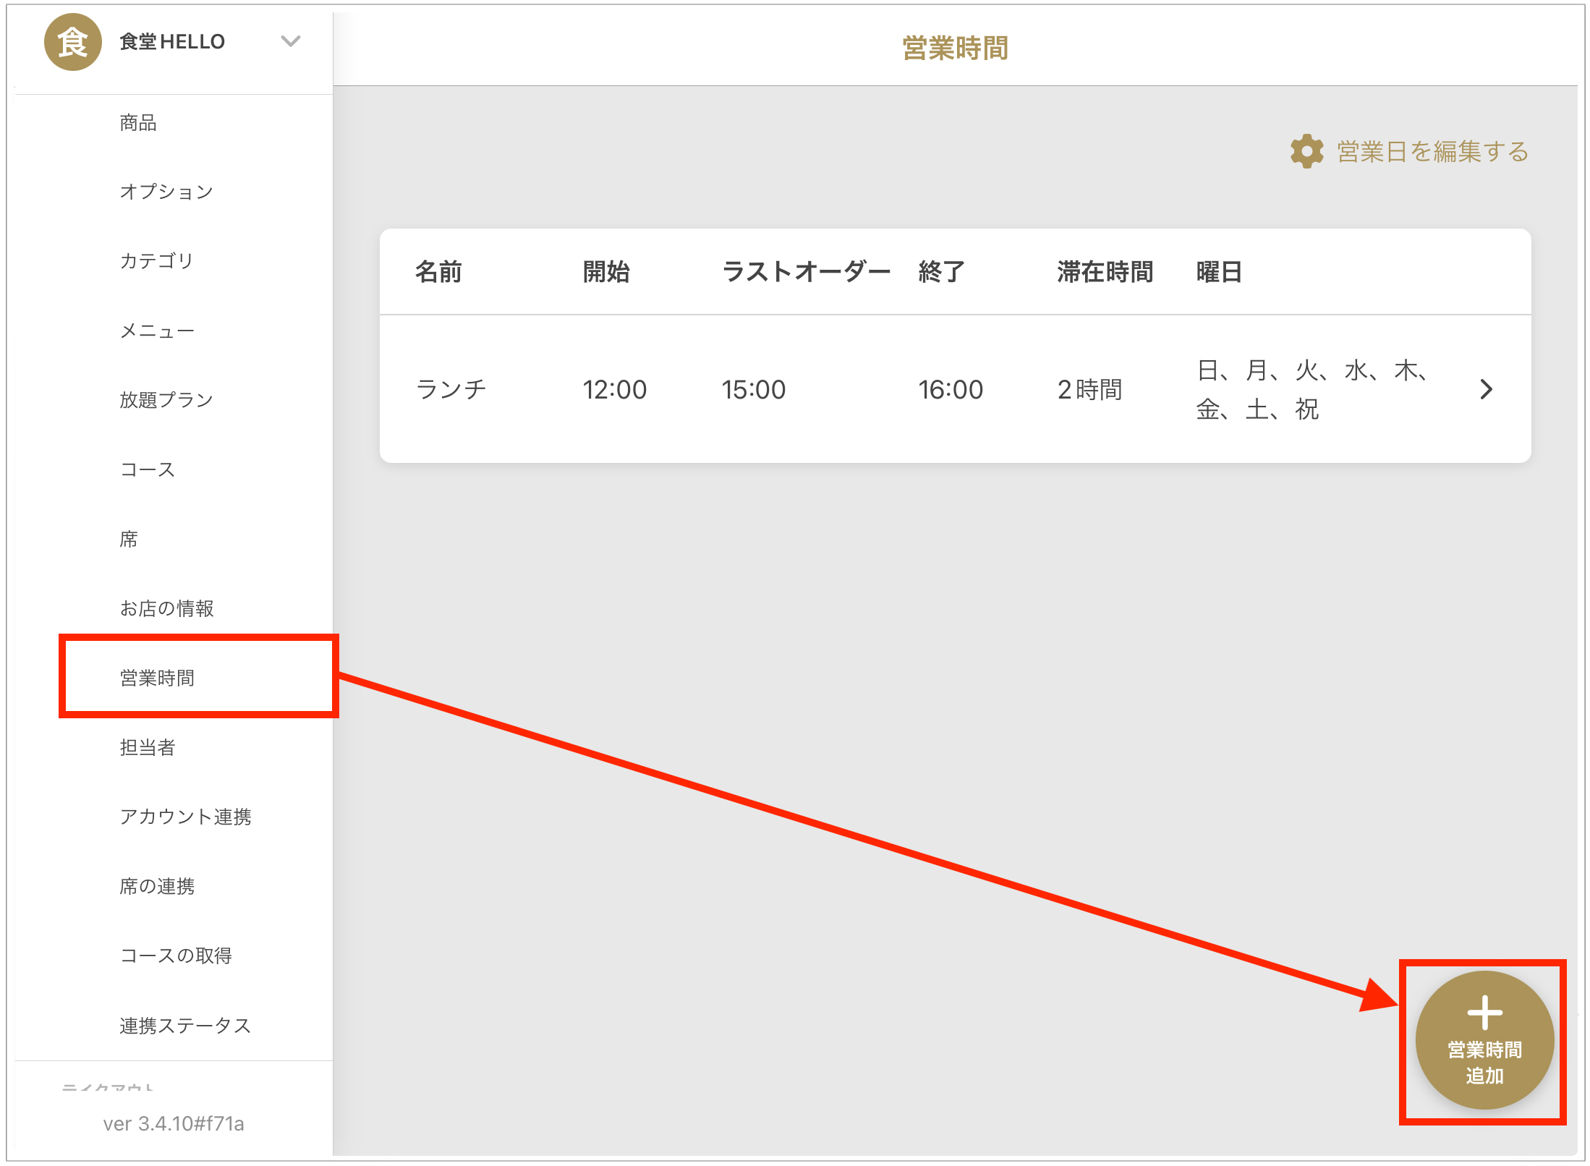1590x1166 pixels.
Task: Open the カテゴリ sidebar item
Action: 156,261
